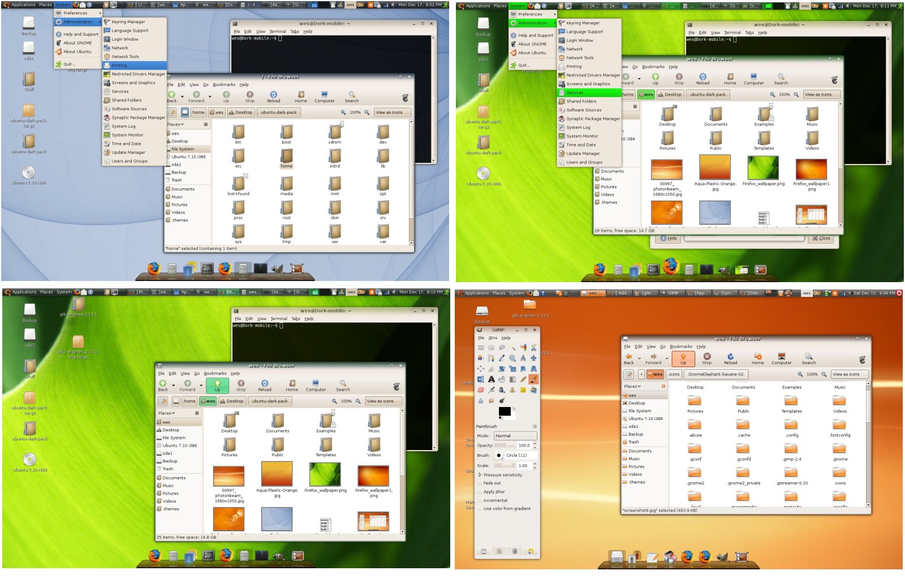Select the Ellipse Select tool in GIMP
Image resolution: width=905 pixels, height=588 pixels.
[491, 347]
